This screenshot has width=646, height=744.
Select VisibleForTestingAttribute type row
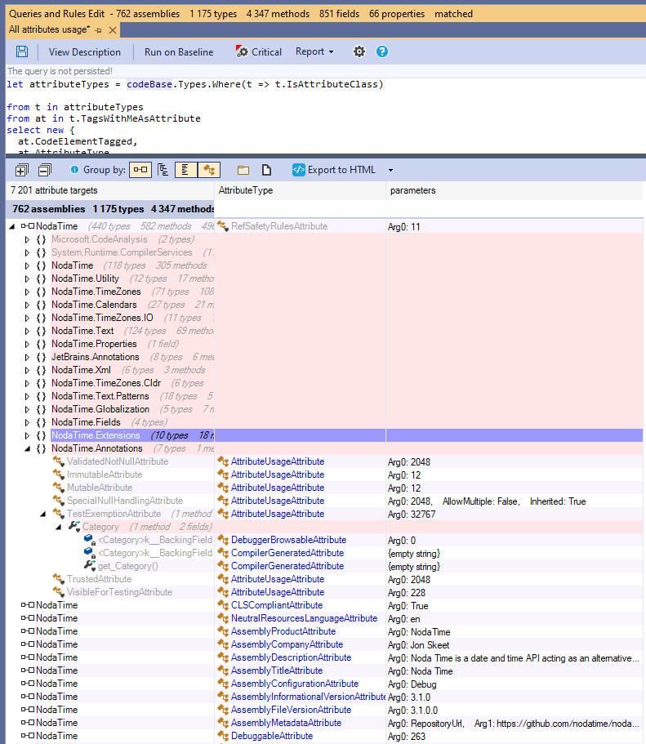pos(119,592)
